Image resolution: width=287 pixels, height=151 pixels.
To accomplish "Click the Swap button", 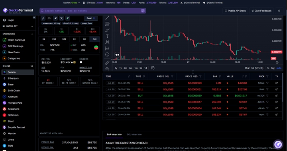I will [x=91, y=18].
